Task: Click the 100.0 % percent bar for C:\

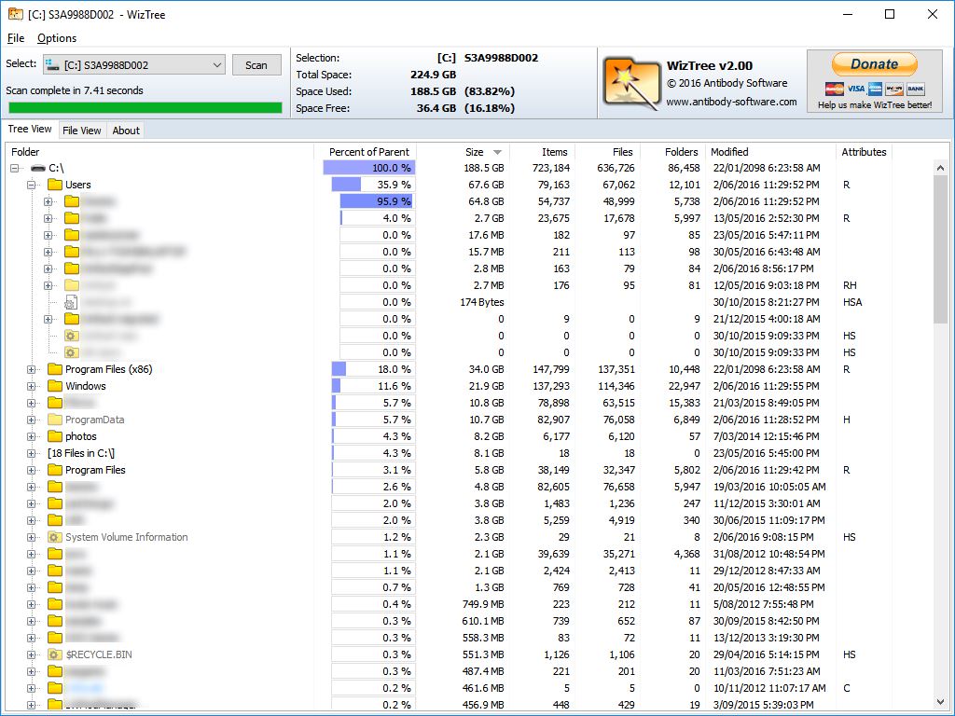Action: (x=369, y=168)
